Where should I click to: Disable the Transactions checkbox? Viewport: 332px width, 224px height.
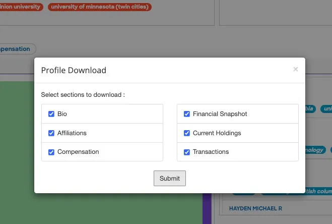click(187, 152)
